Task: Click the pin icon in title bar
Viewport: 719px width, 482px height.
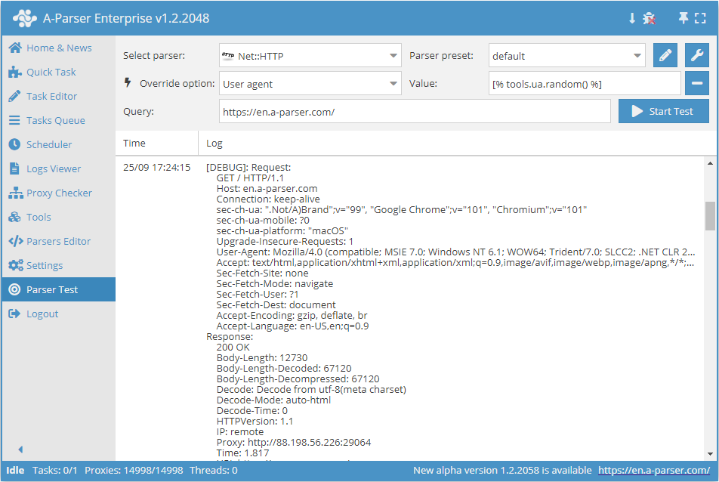Action: pyautogui.click(x=683, y=18)
